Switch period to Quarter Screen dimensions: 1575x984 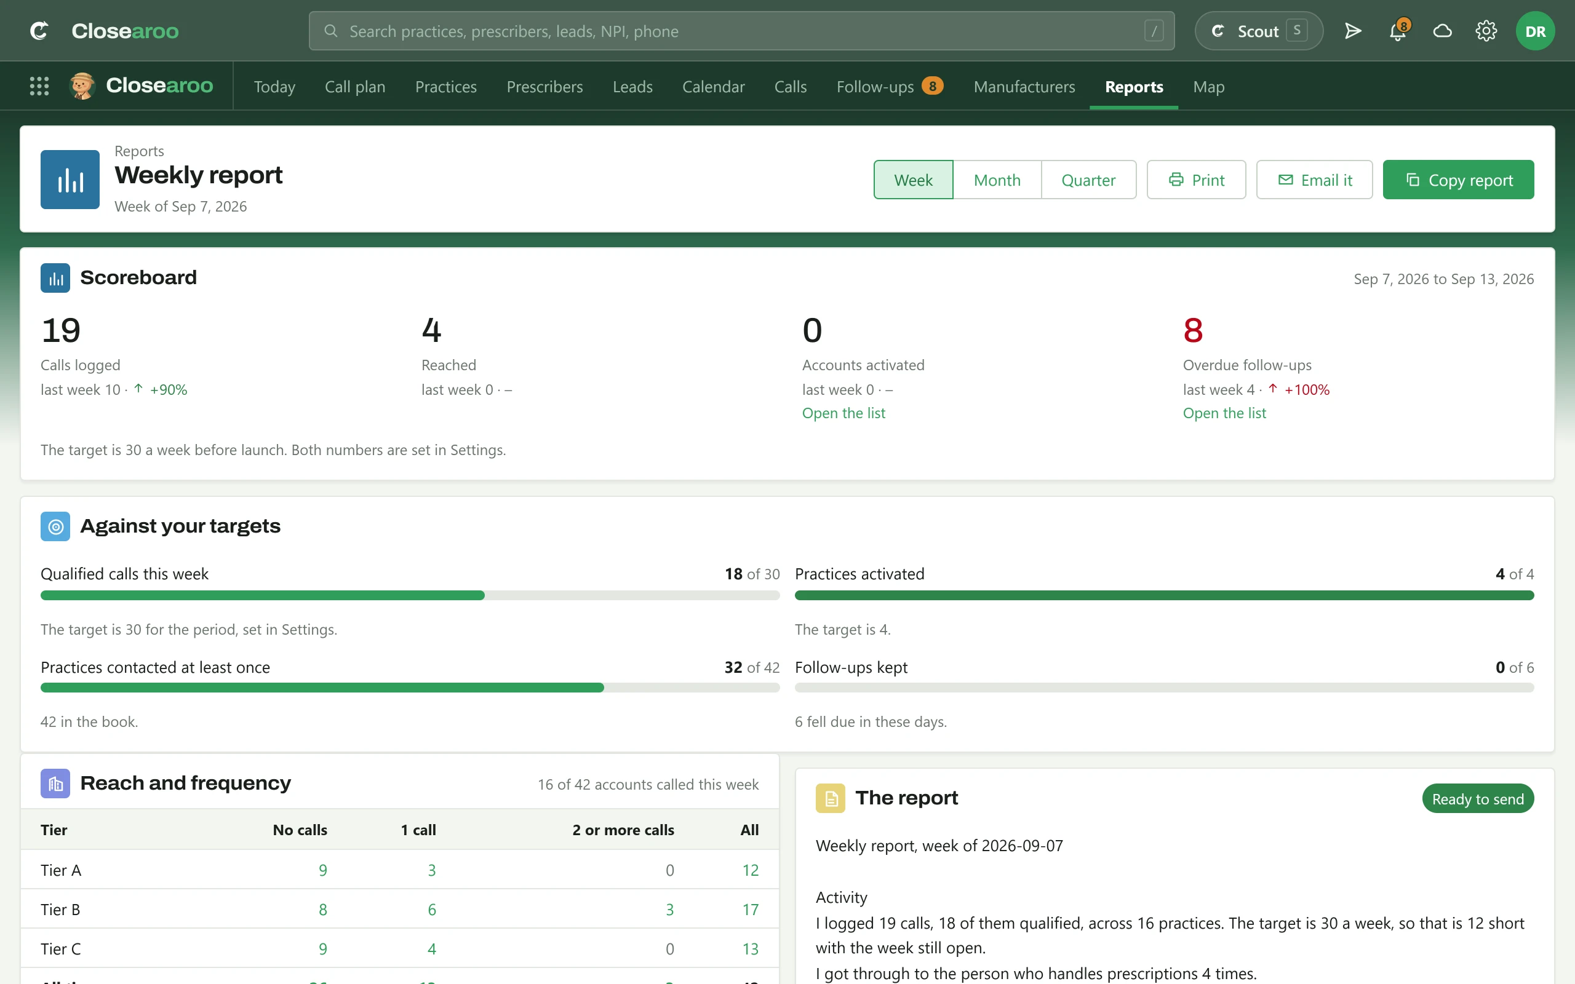[1088, 180]
